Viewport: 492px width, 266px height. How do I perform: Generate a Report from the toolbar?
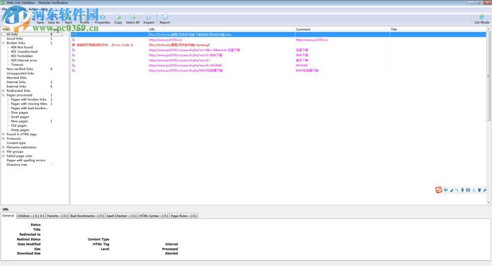click(x=165, y=19)
